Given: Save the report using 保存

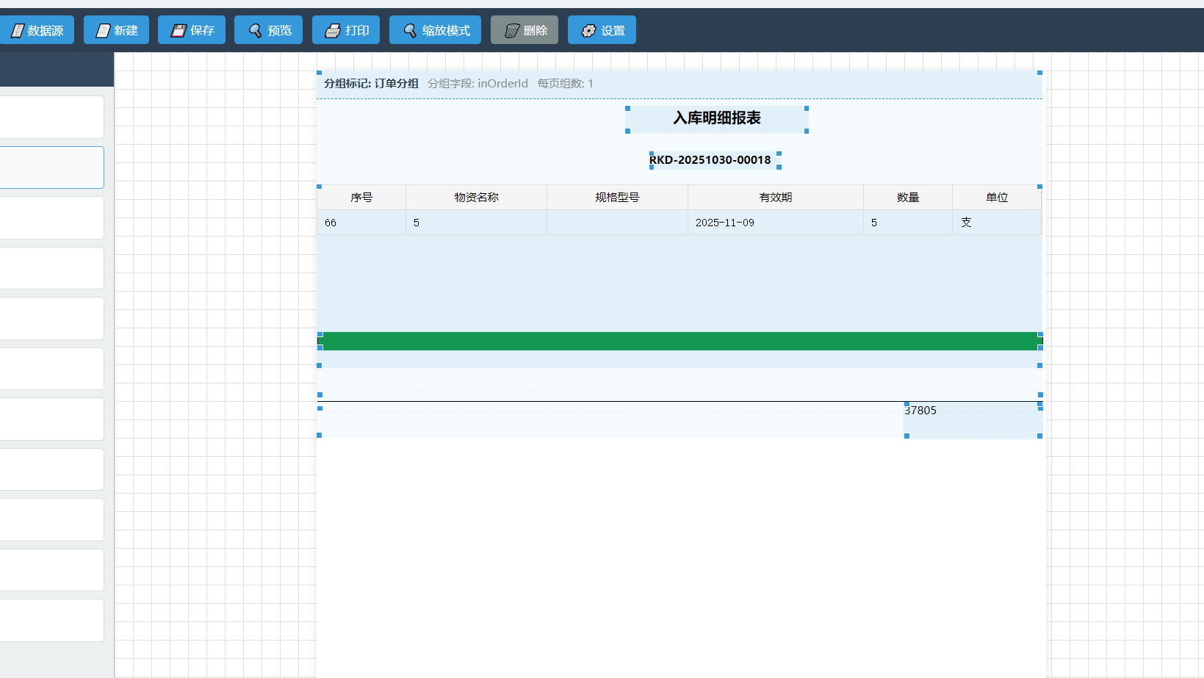Looking at the screenshot, I should [192, 30].
